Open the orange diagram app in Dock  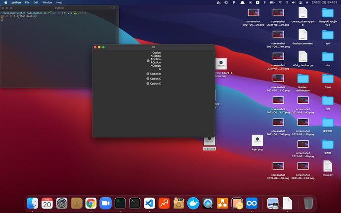222,203
